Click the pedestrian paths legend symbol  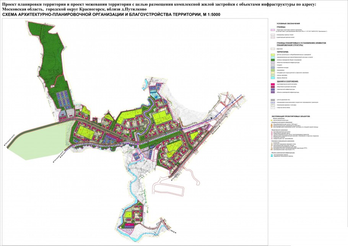click(x=273, y=105)
